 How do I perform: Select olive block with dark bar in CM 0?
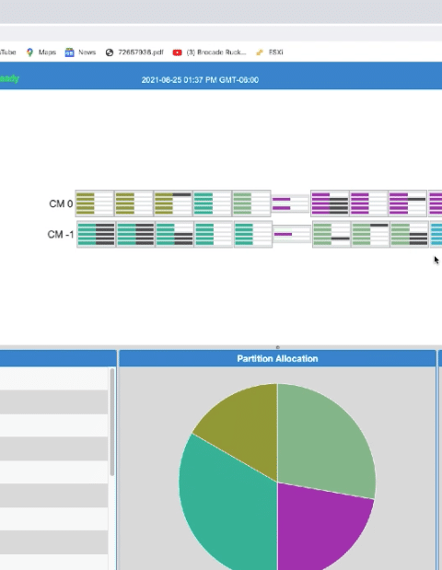pyautogui.click(x=173, y=204)
